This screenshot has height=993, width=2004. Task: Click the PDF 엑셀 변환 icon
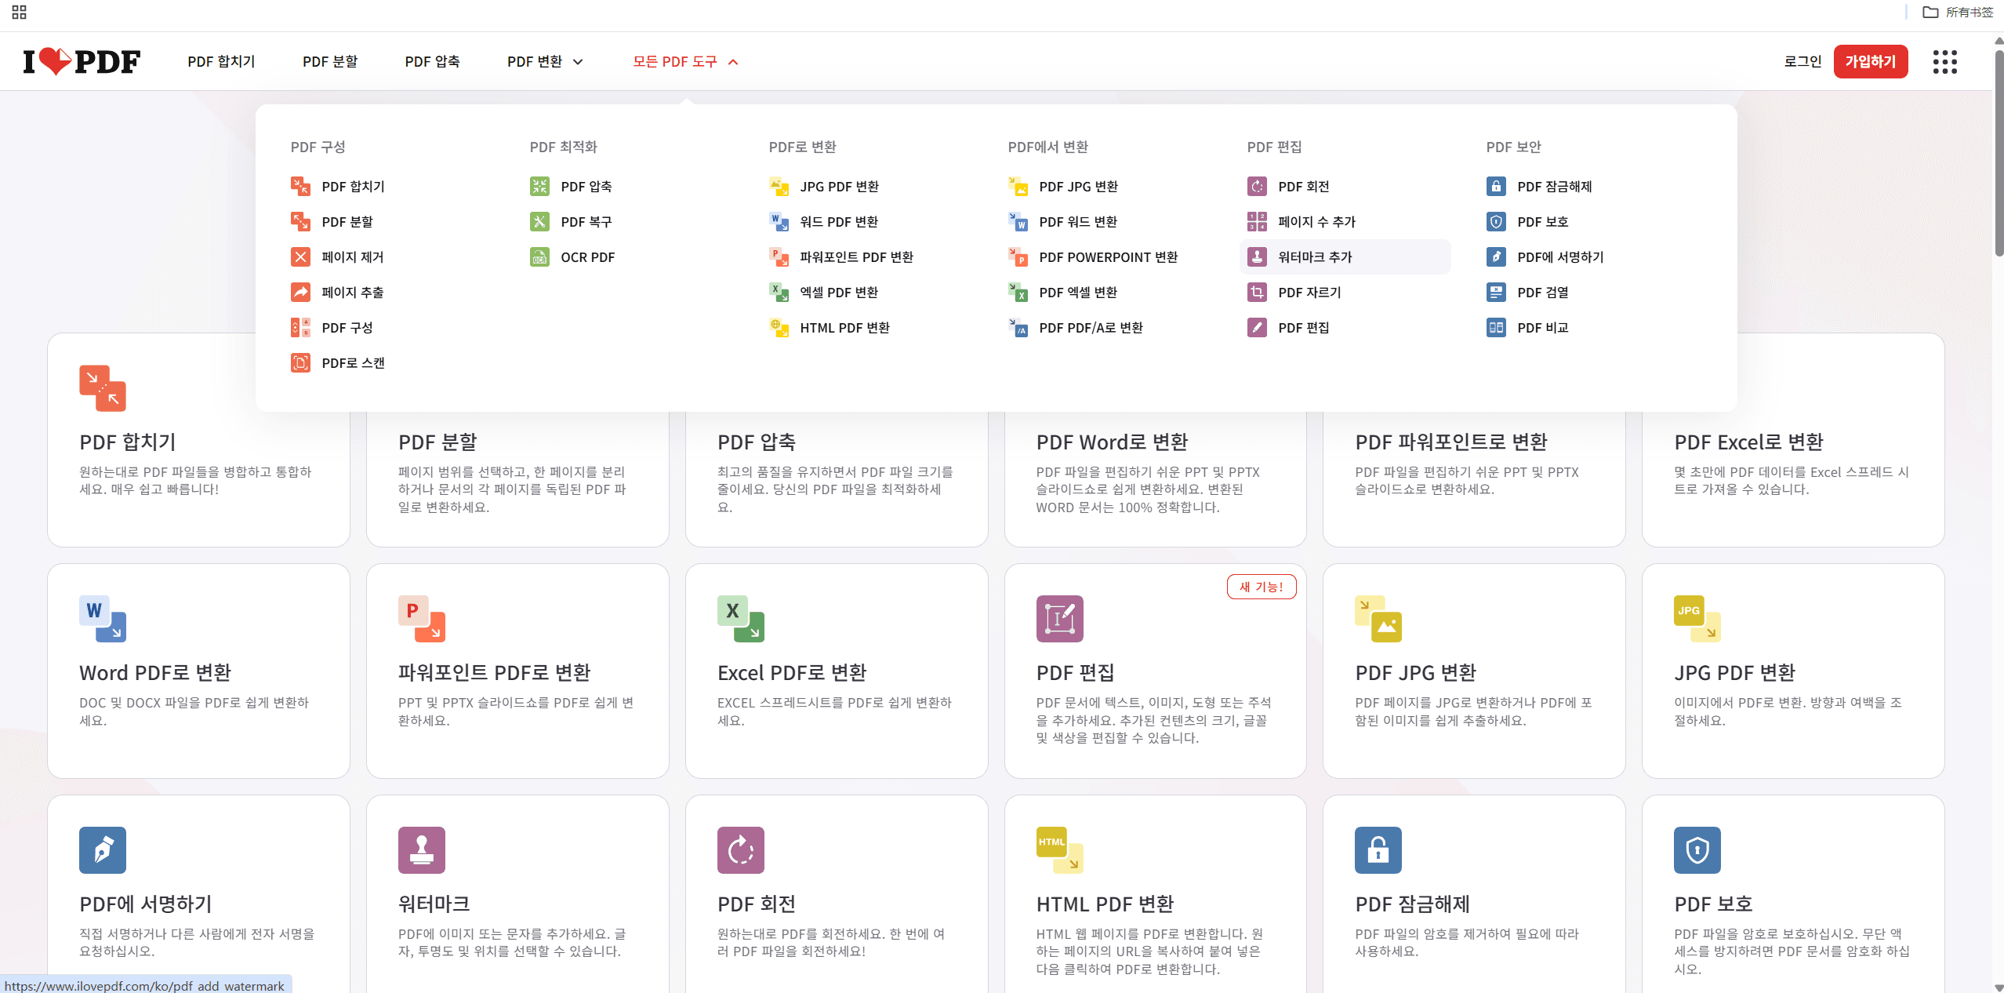[1018, 293]
